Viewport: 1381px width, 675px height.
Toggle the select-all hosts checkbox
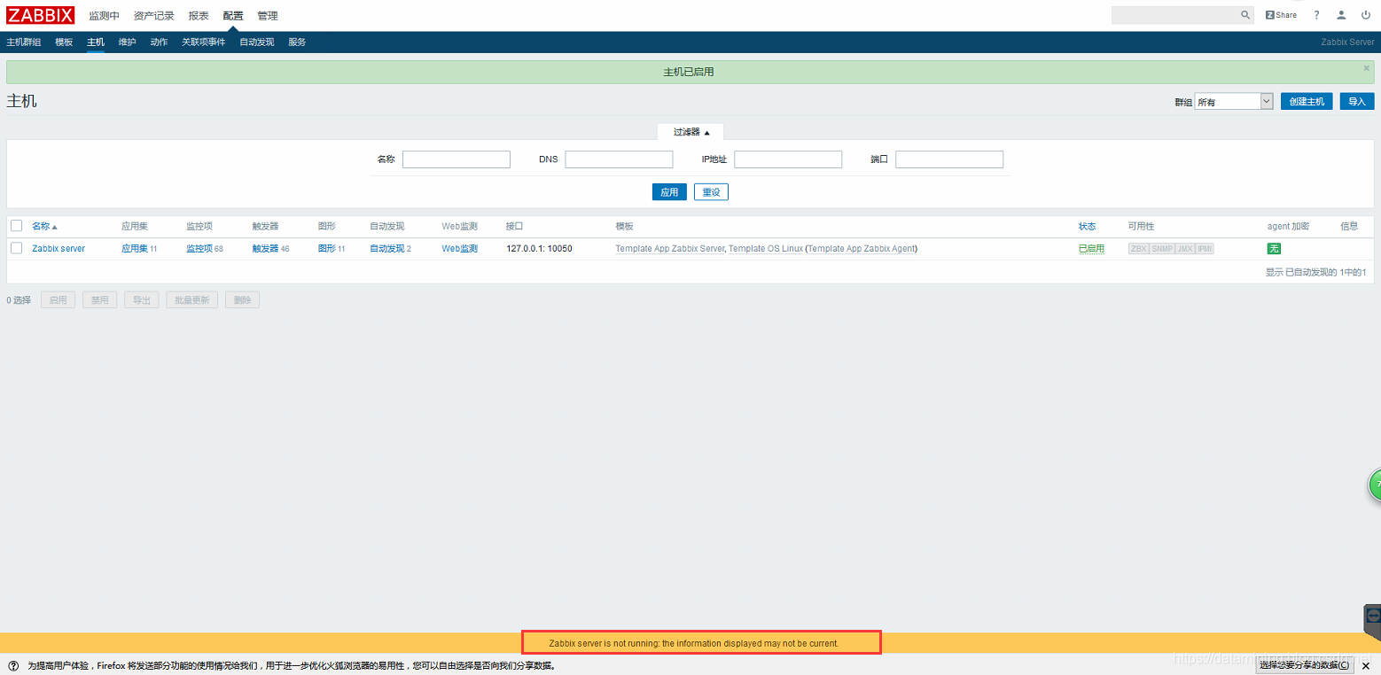pos(16,226)
